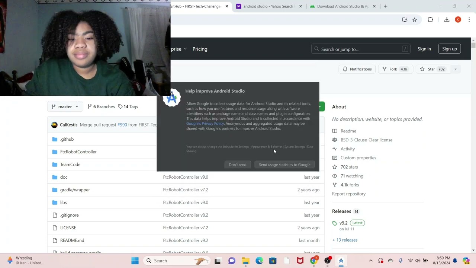Open Chrome three-dot menu
Image resolution: width=476 pixels, height=268 pixels.
(469, 20)
